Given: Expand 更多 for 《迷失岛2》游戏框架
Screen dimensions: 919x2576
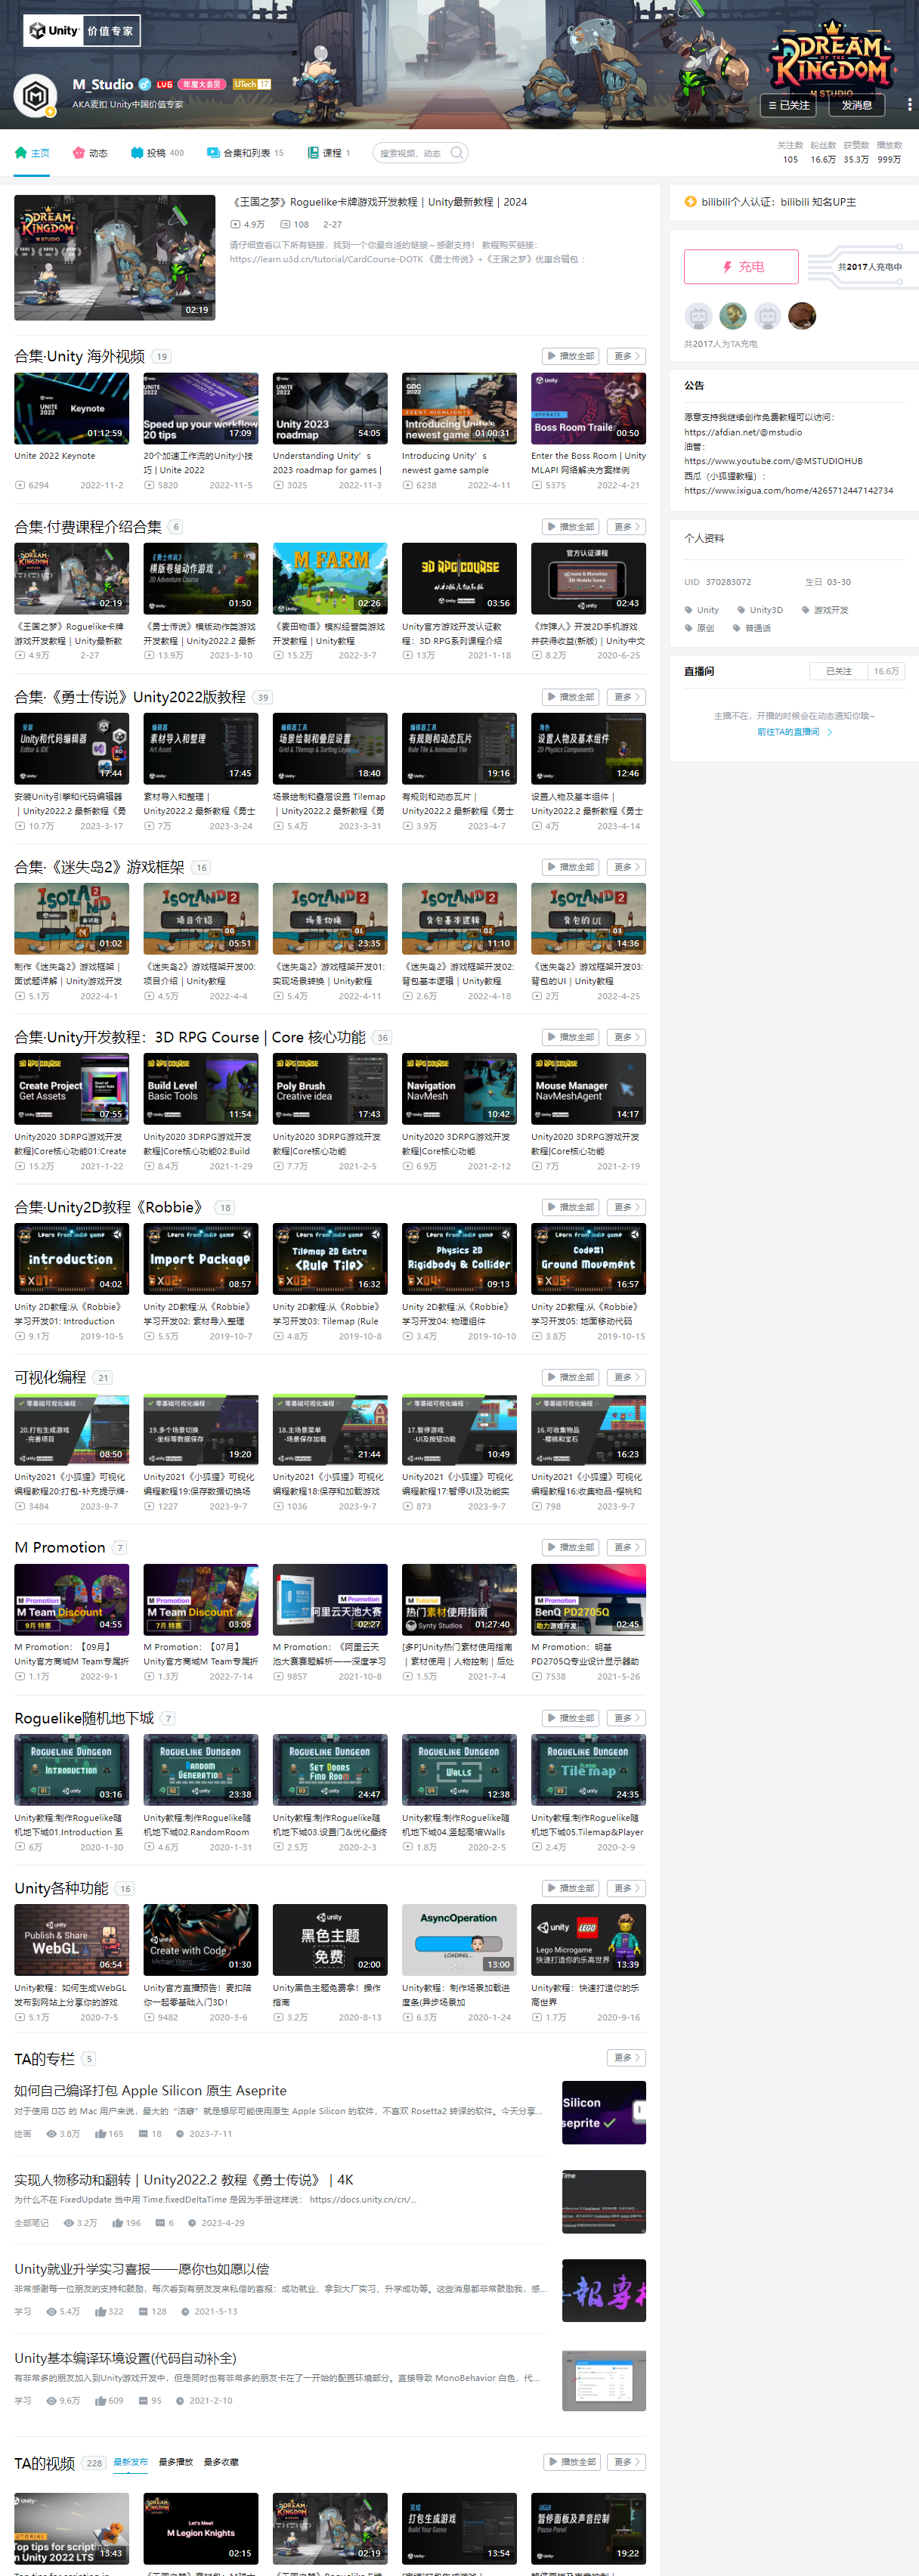Looking at the screenshot, I should 626,867.
